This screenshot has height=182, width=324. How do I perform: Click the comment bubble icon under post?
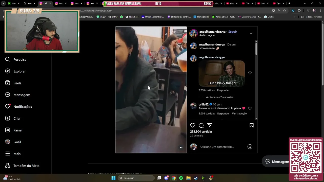pos(201,125)
